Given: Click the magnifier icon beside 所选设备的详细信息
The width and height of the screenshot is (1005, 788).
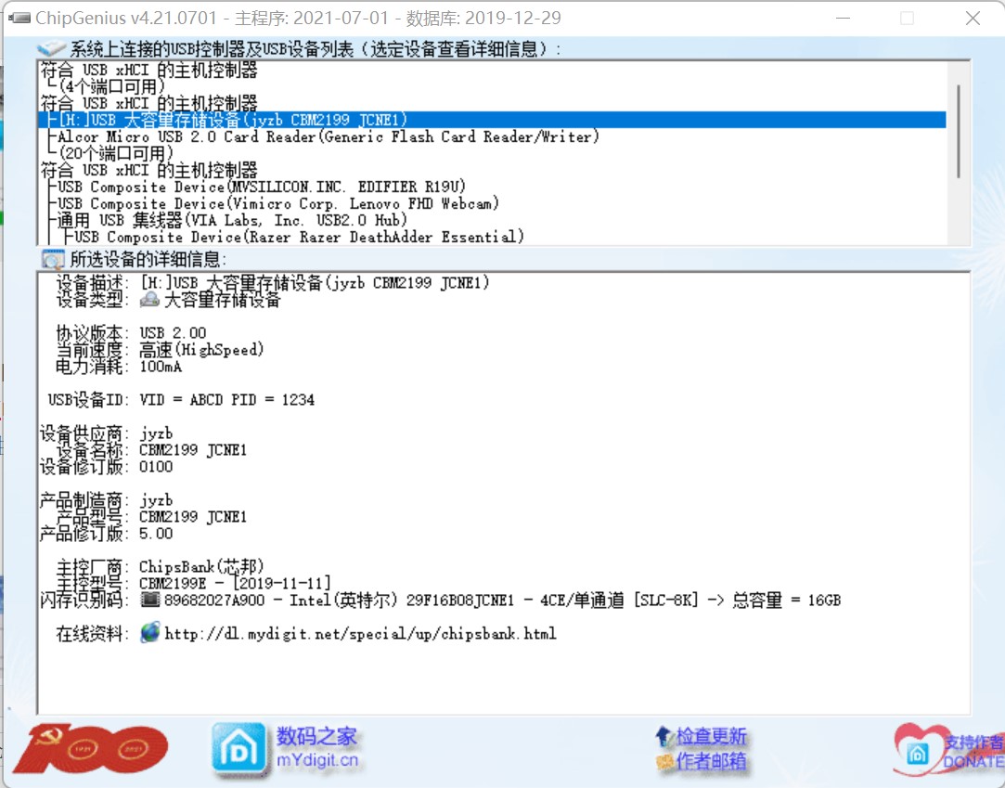Looking at the screenshot, I should point(53,259).
